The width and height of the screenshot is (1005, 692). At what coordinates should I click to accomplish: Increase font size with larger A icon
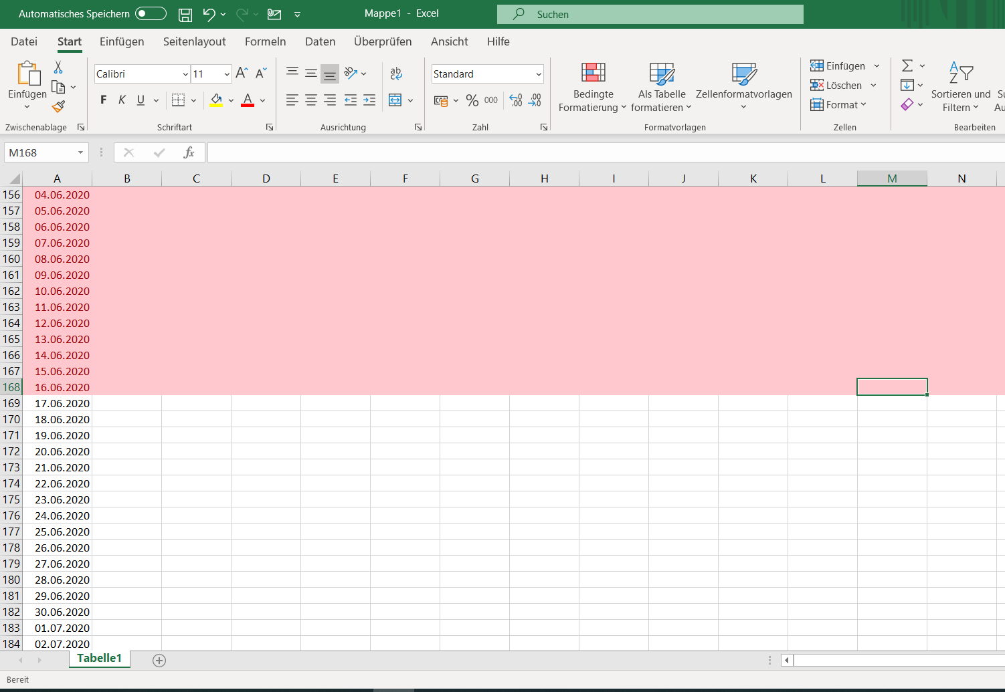[242, 74]
